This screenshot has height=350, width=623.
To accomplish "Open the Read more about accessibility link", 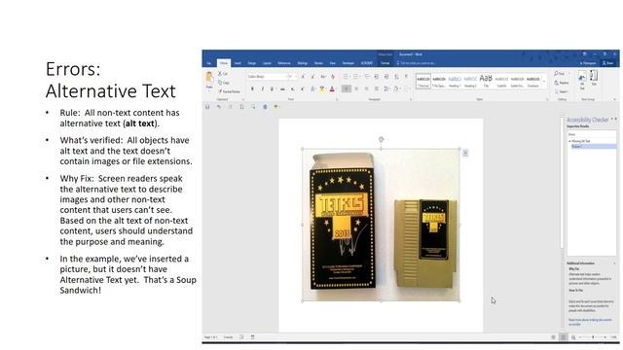I will coord(590,322).
